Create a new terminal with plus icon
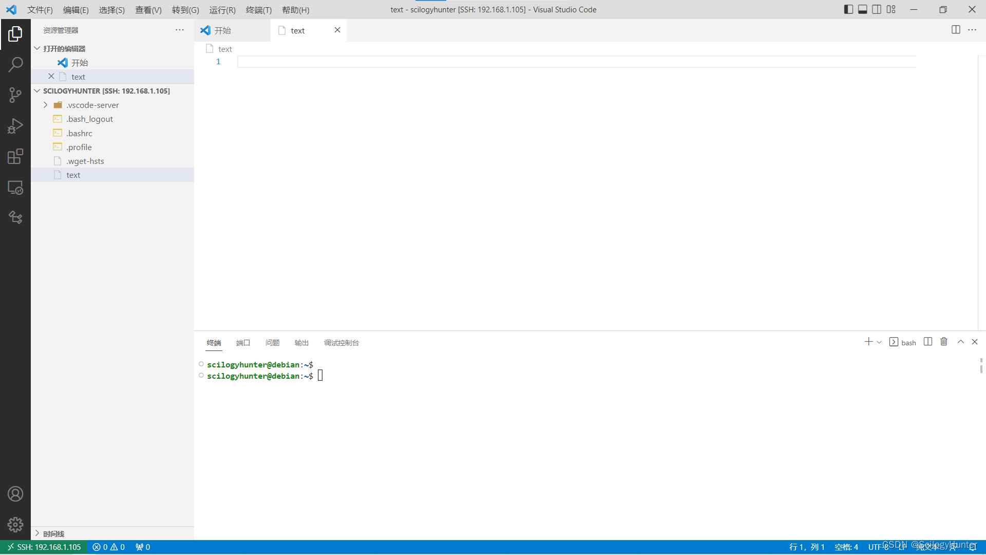This screenshot has height=555, width=986. click(x=868, y=342)
